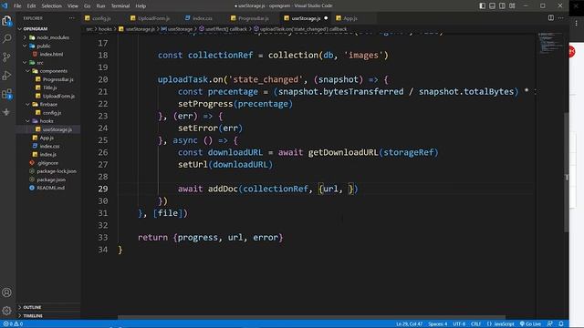The image size is (584, 328).
Task: Open notifications bell in status bar
Action: click(561, 324)
